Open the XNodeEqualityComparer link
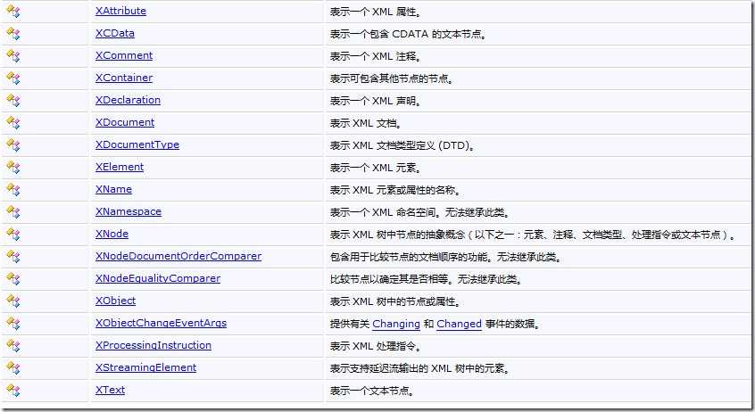Viewport: 755px width, 412px height. [158, 278]
